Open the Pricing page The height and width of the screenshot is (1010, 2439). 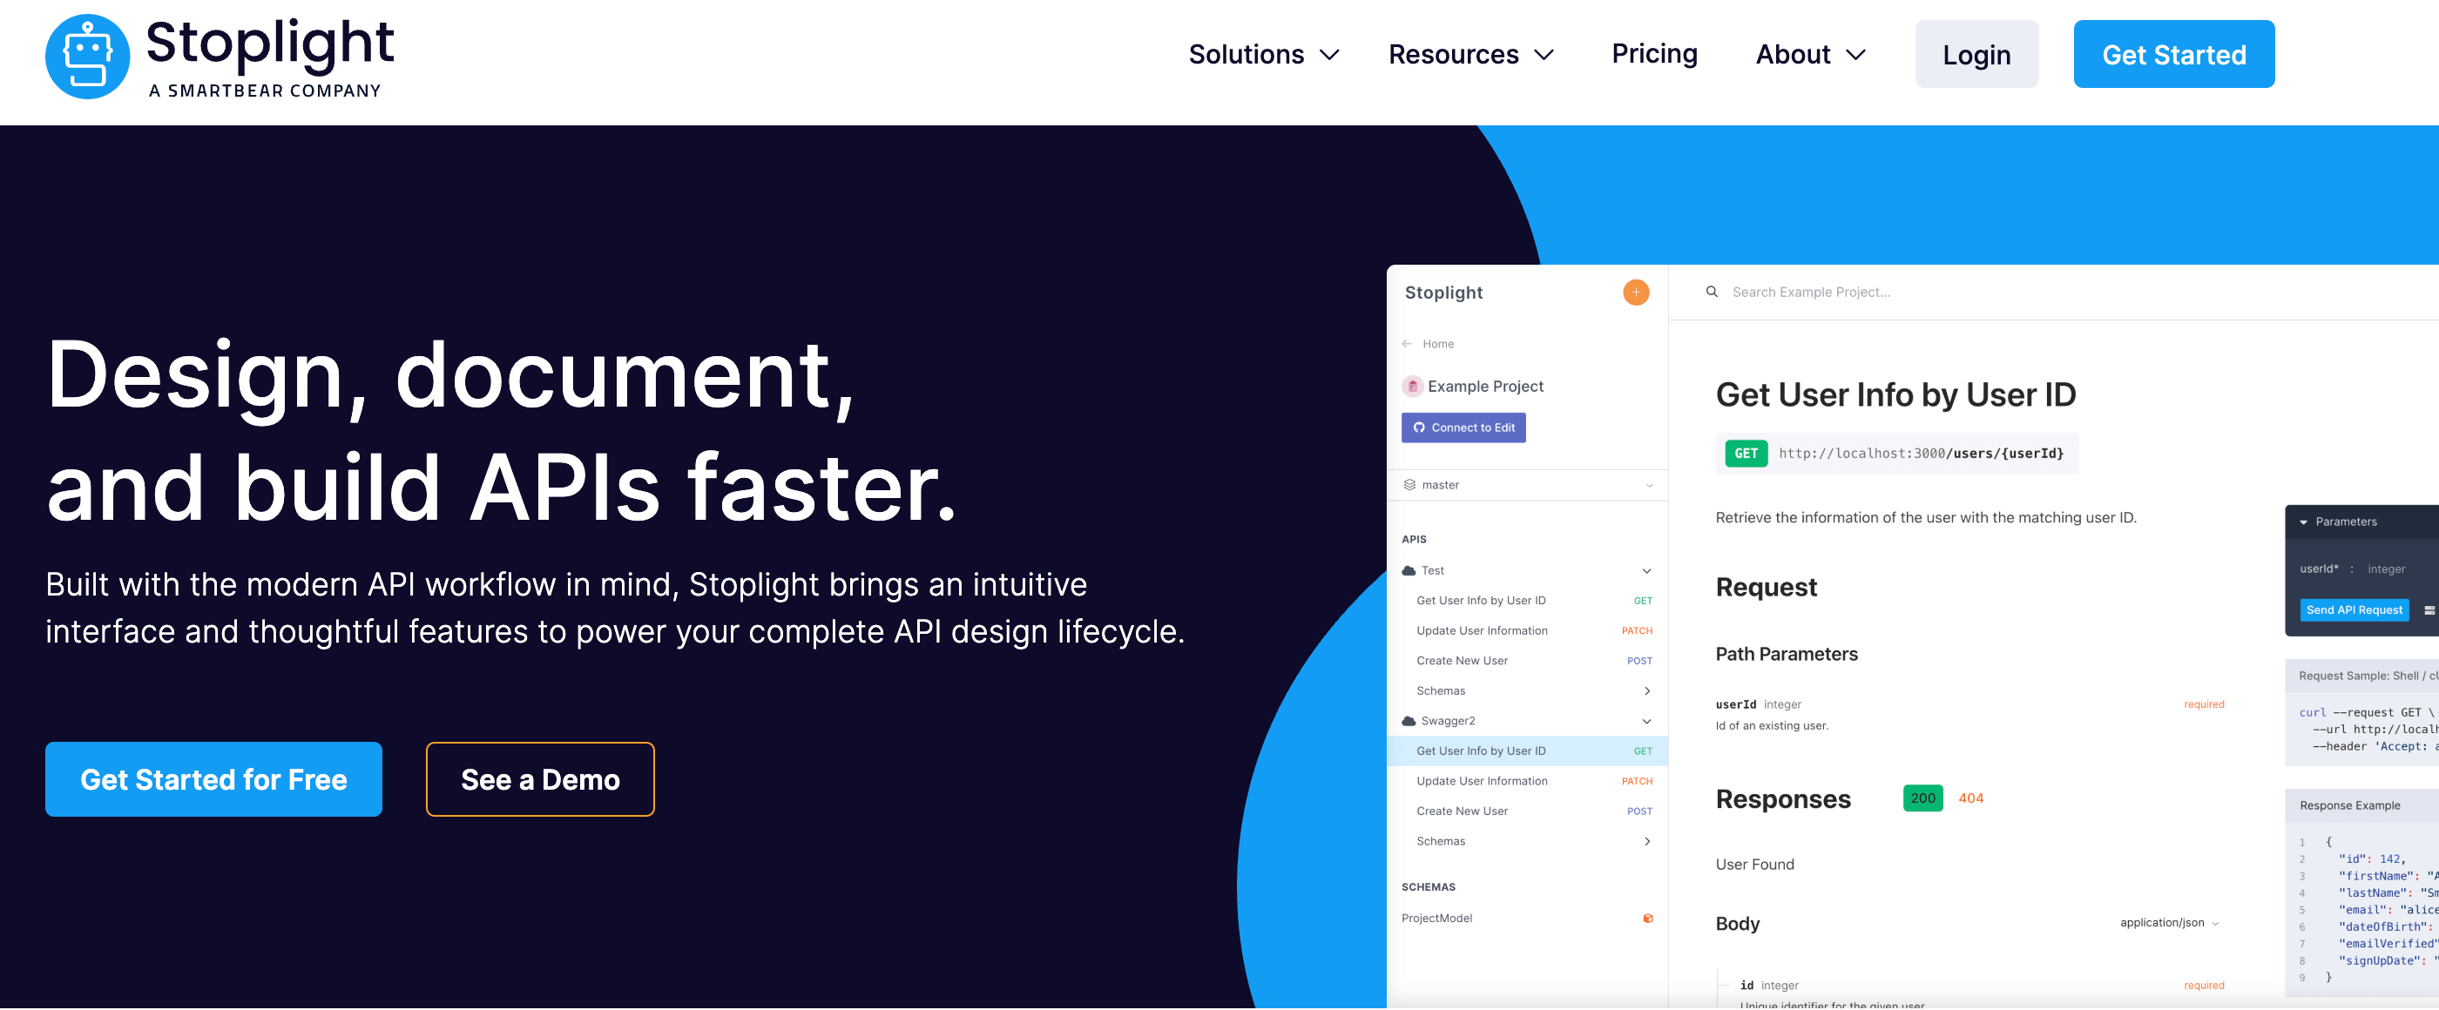(x=1653, y=54)
